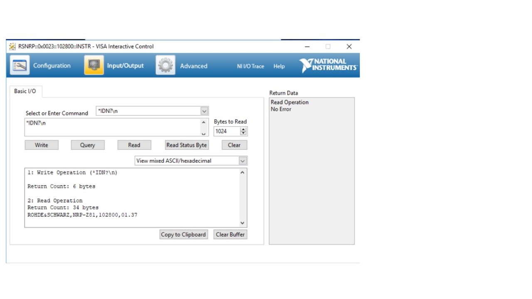Open the View mixed ASCII/hexadecimal dropdown
Viewport: 532px width, 299px height.
click(243, 161)
